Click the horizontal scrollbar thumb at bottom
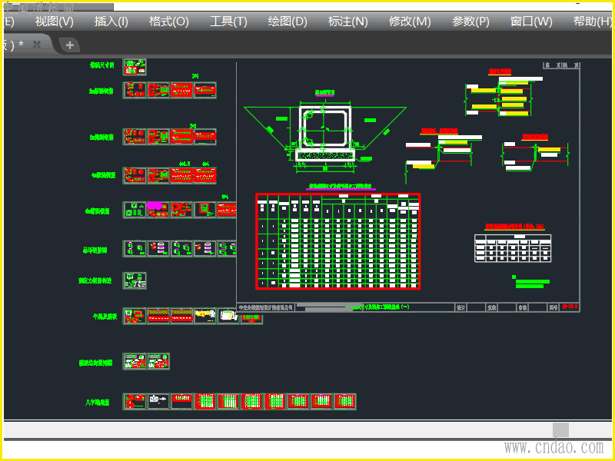This screenshot has height=461, width=615. (x=561, y=429)
